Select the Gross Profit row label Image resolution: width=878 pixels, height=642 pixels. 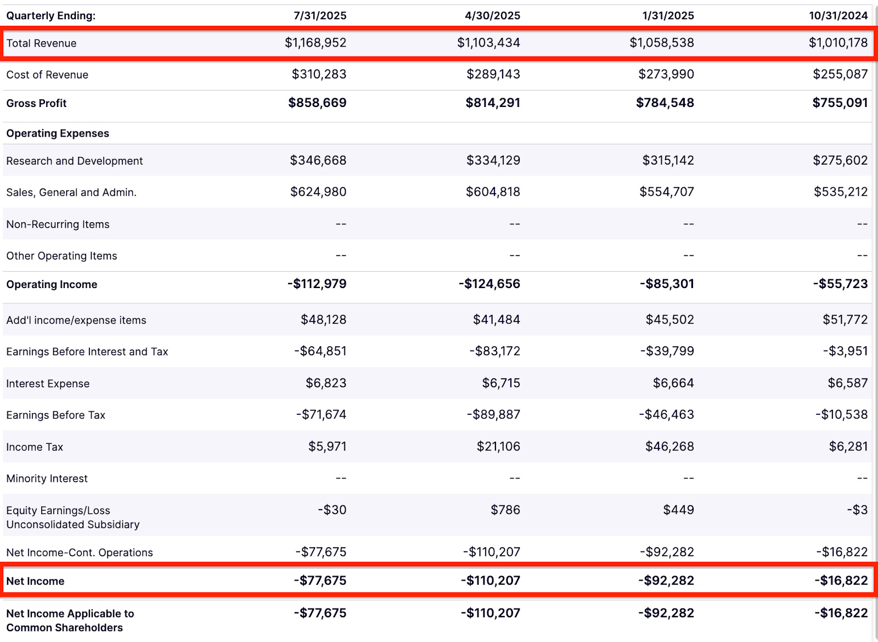(36, 103)
